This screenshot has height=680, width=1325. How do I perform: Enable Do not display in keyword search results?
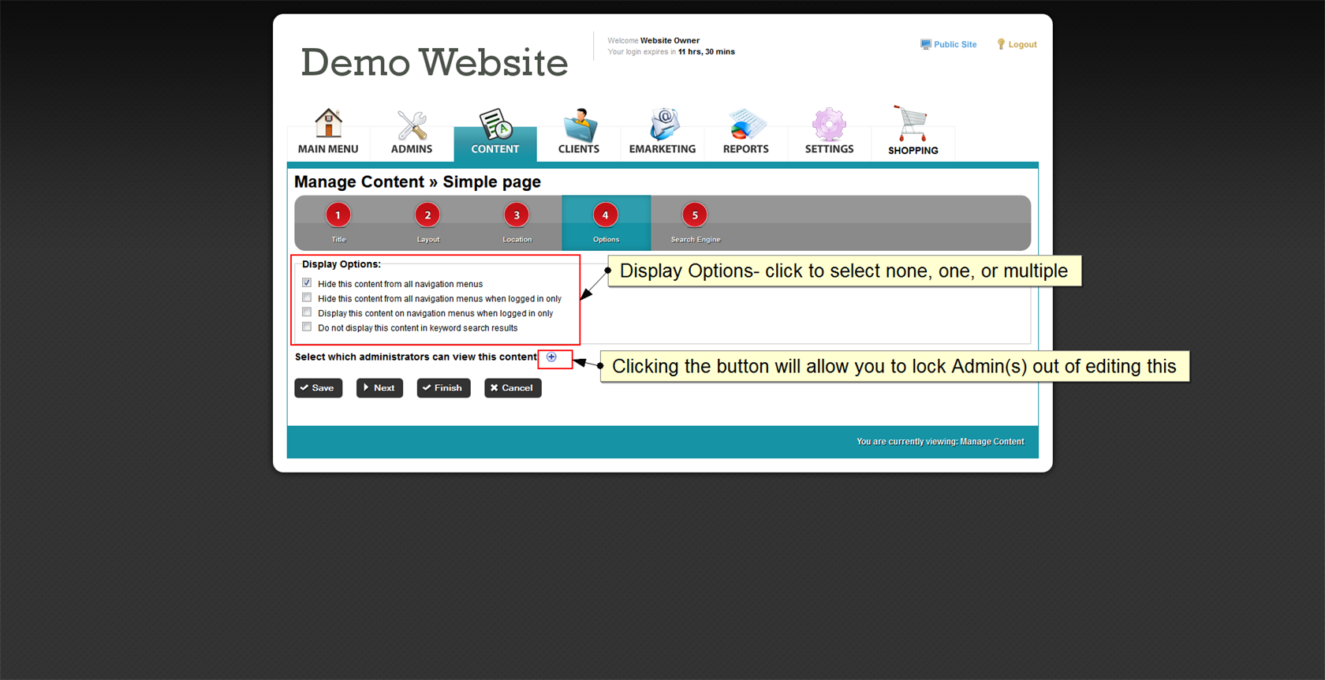[x=307, y=327]
